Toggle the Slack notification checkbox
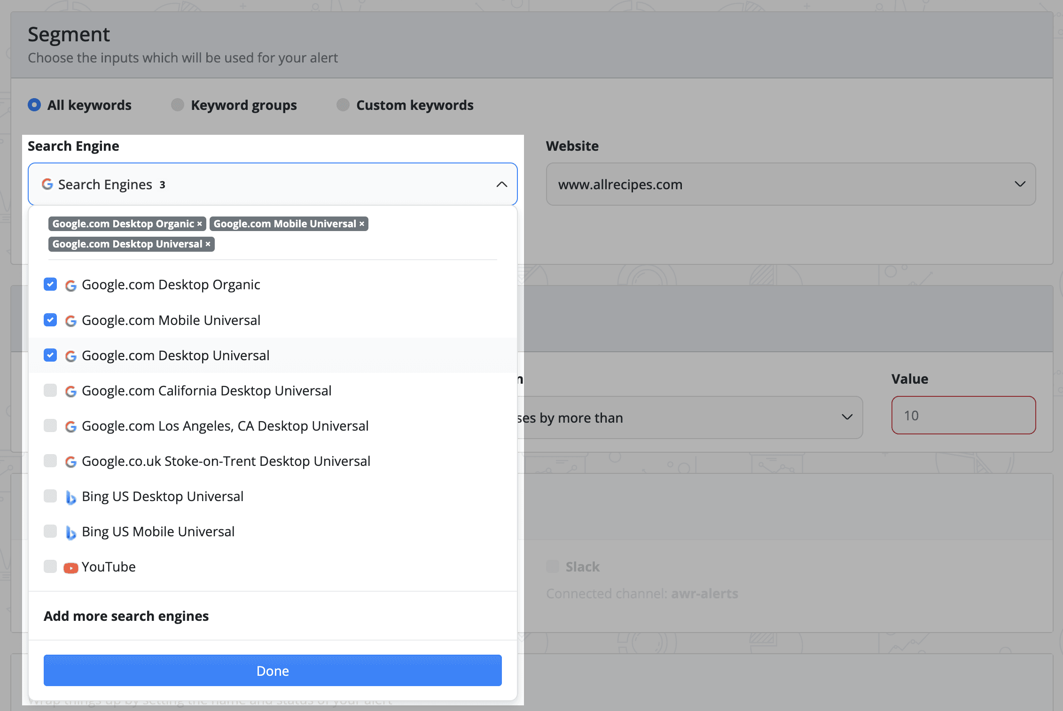This screenshot has height=711, width=1063. pos(553,566)
